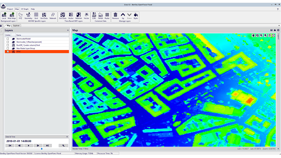Screen dimensions: 281x158
Task: Click the zoom out magnifier
Action: (x=265, y=35)
